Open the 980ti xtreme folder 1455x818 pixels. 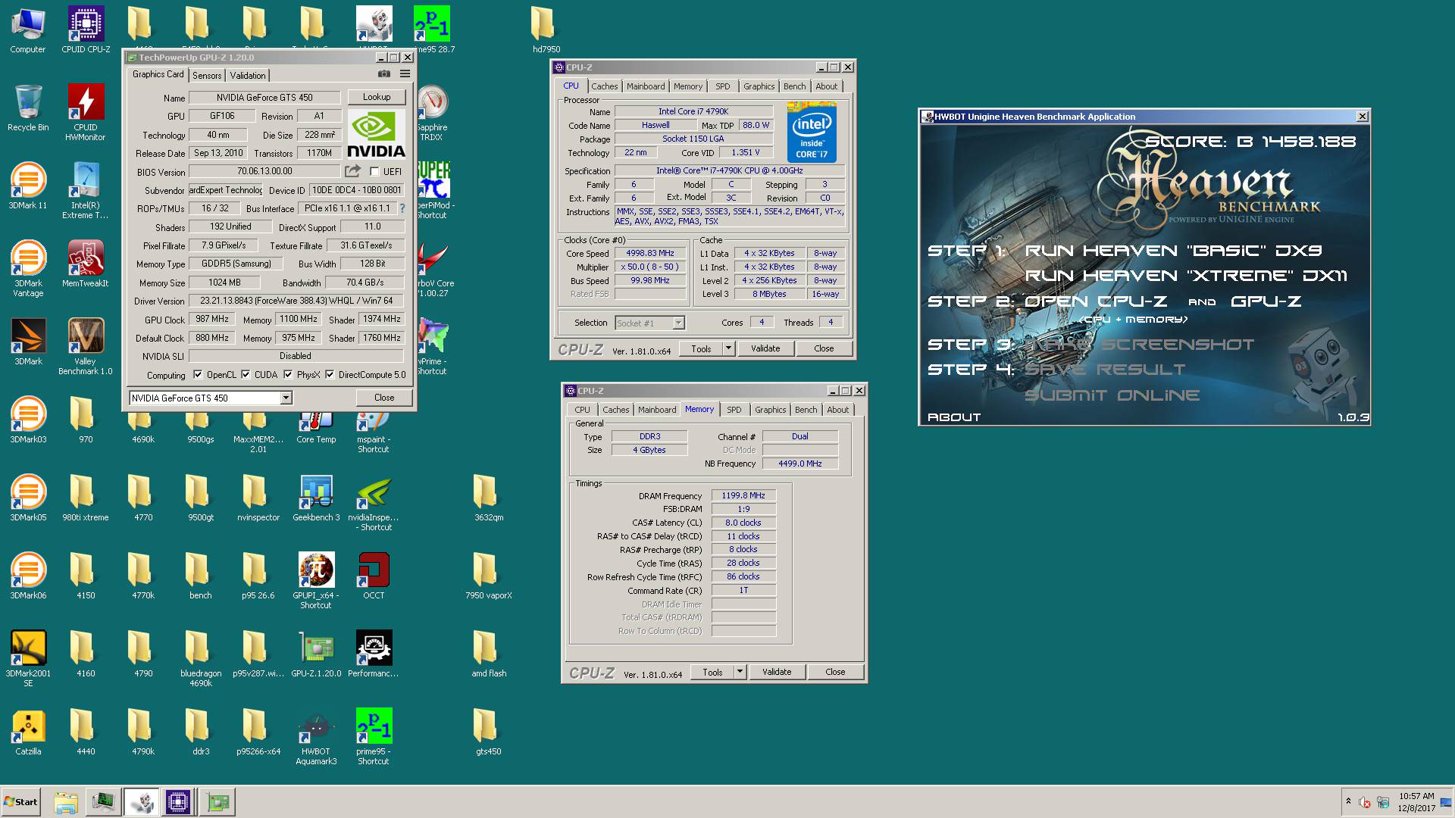coord(86,498)
